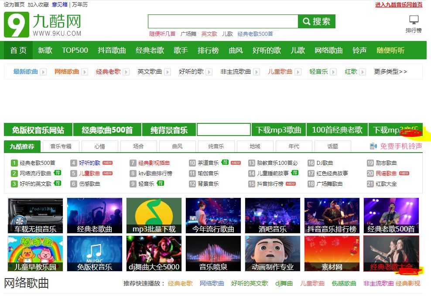Click 随便听几首 under the search box
This screenshot has width=431, height=296.
coord(162,34)
